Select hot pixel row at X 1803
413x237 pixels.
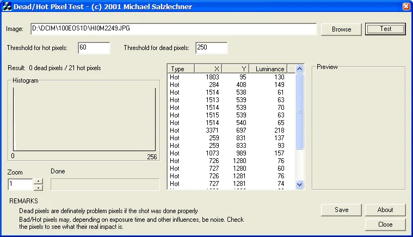[x=229, y=77]
